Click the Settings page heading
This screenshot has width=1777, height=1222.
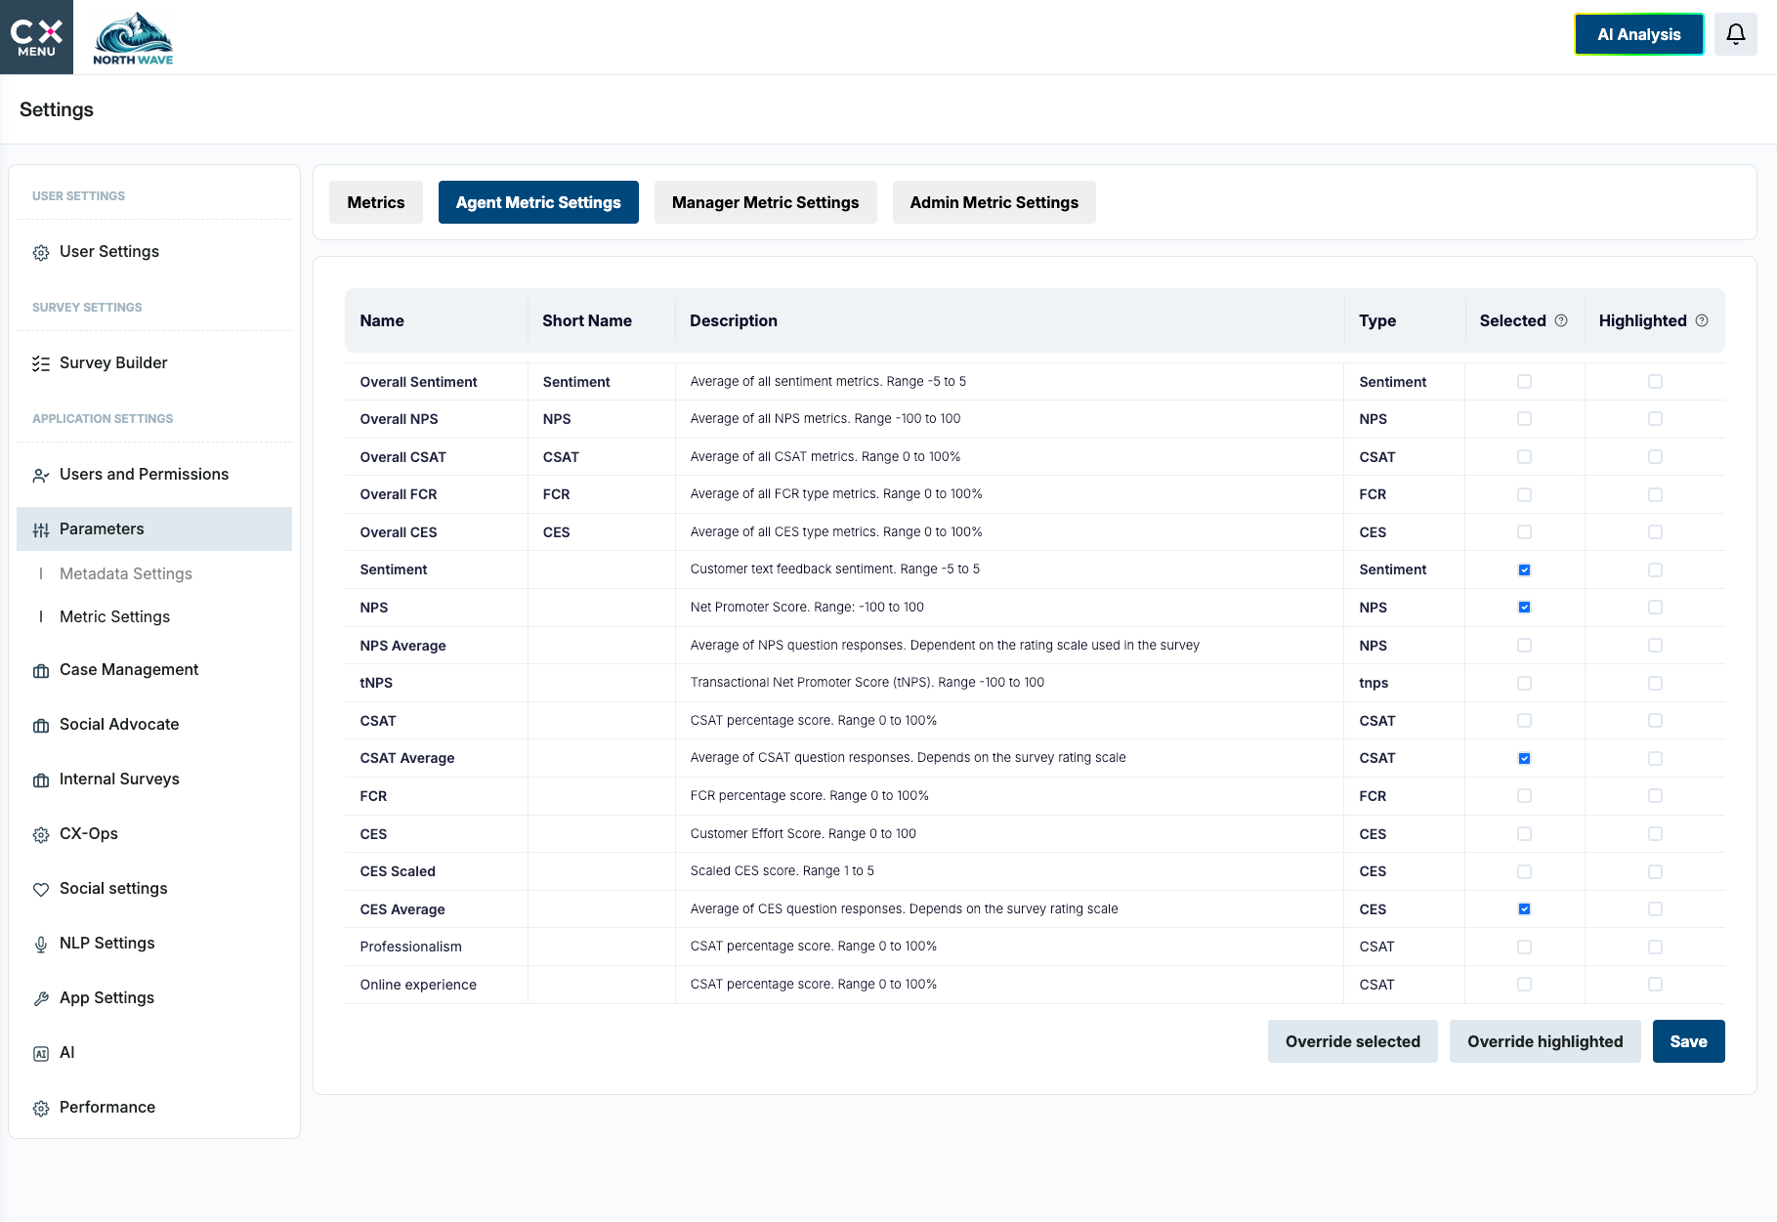point(57,109)
